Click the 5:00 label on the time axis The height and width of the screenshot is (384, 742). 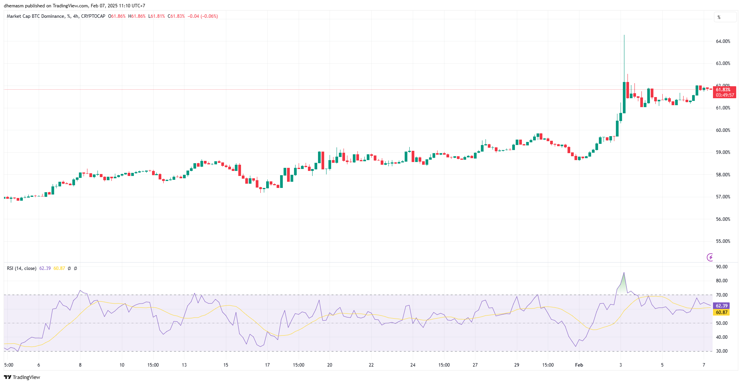[9, 365]
